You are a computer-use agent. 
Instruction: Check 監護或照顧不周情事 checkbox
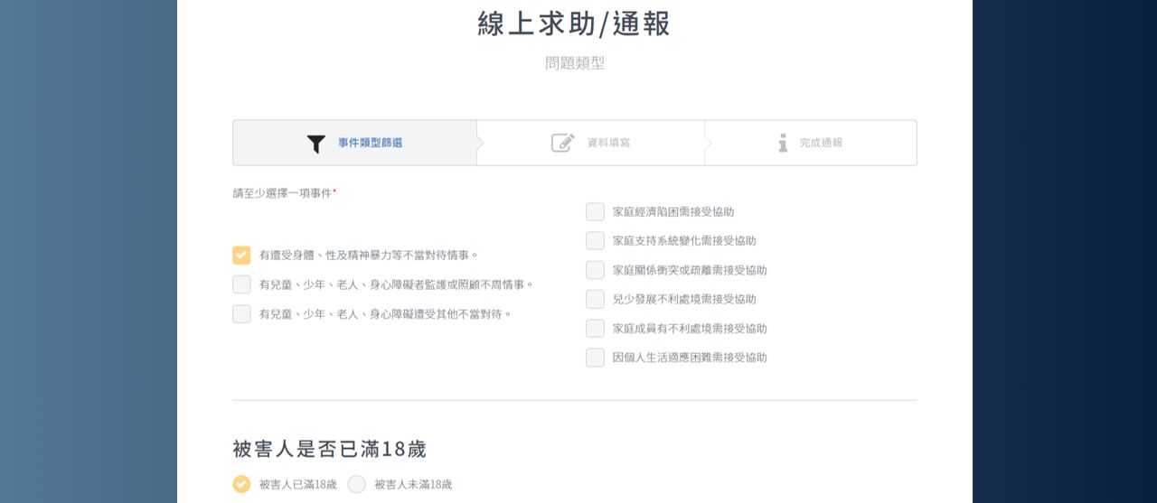[241, 284]
